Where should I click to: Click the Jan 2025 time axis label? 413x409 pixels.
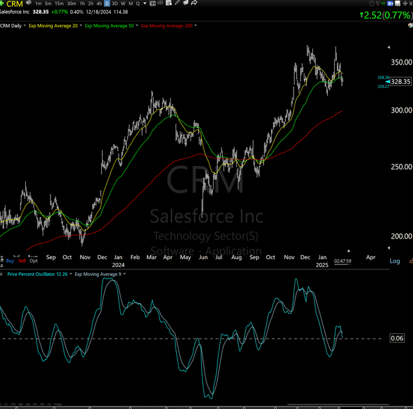coord(322,261)
